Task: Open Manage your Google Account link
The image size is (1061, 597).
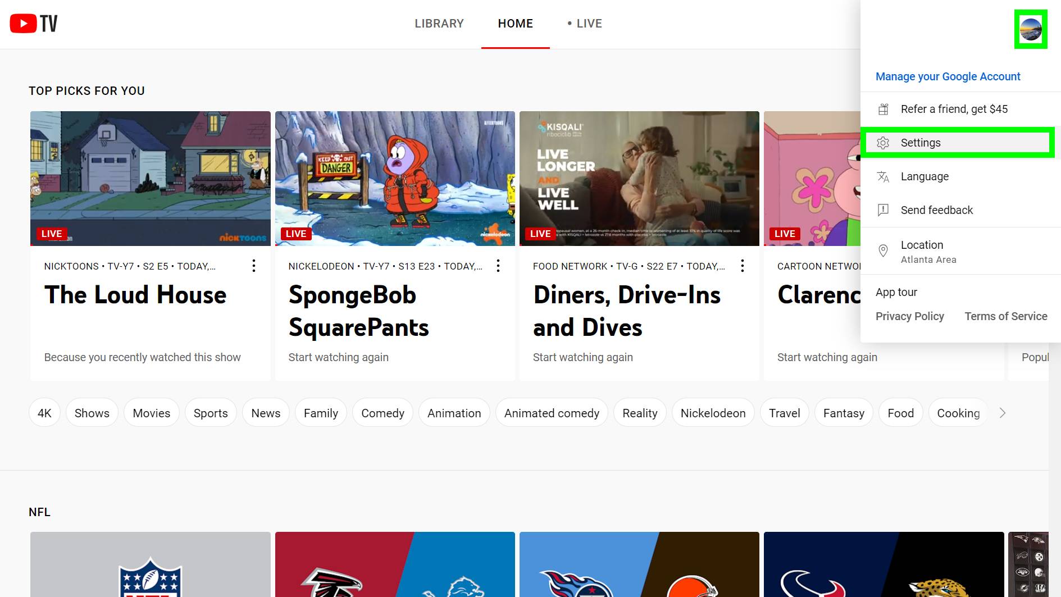Action: coord(948,76)
